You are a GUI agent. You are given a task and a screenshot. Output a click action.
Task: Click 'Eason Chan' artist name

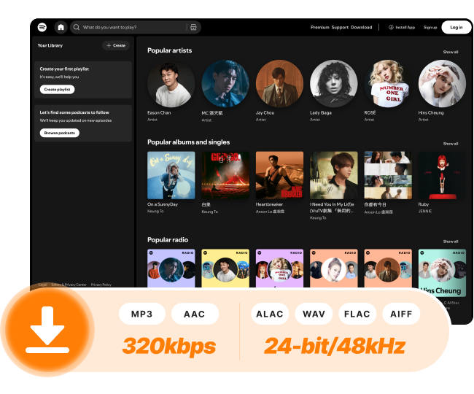point(159,113)
